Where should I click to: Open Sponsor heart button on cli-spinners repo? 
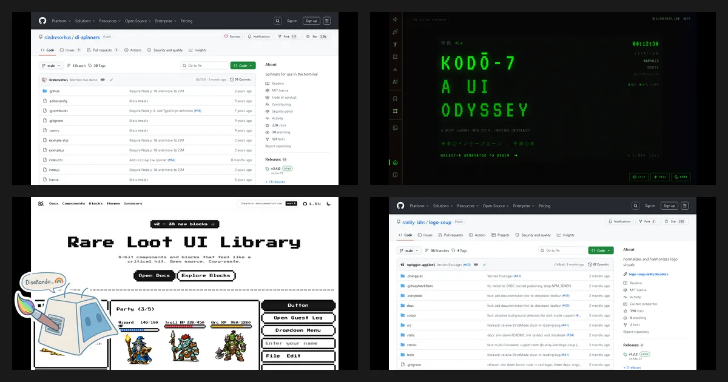(x=232, y=36)
